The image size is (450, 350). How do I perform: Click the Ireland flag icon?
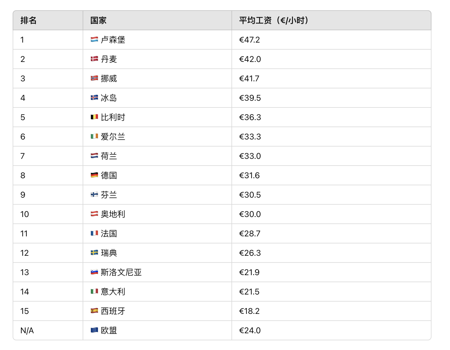tap(94, 136)
